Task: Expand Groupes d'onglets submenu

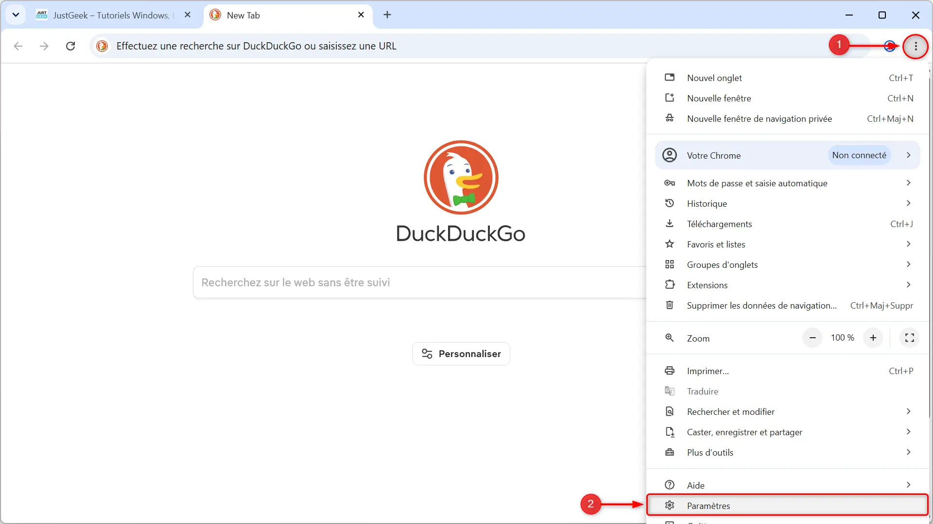Action: click(x=788, y=265)
